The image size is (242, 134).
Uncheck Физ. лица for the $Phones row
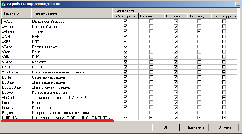coord(199,32)
